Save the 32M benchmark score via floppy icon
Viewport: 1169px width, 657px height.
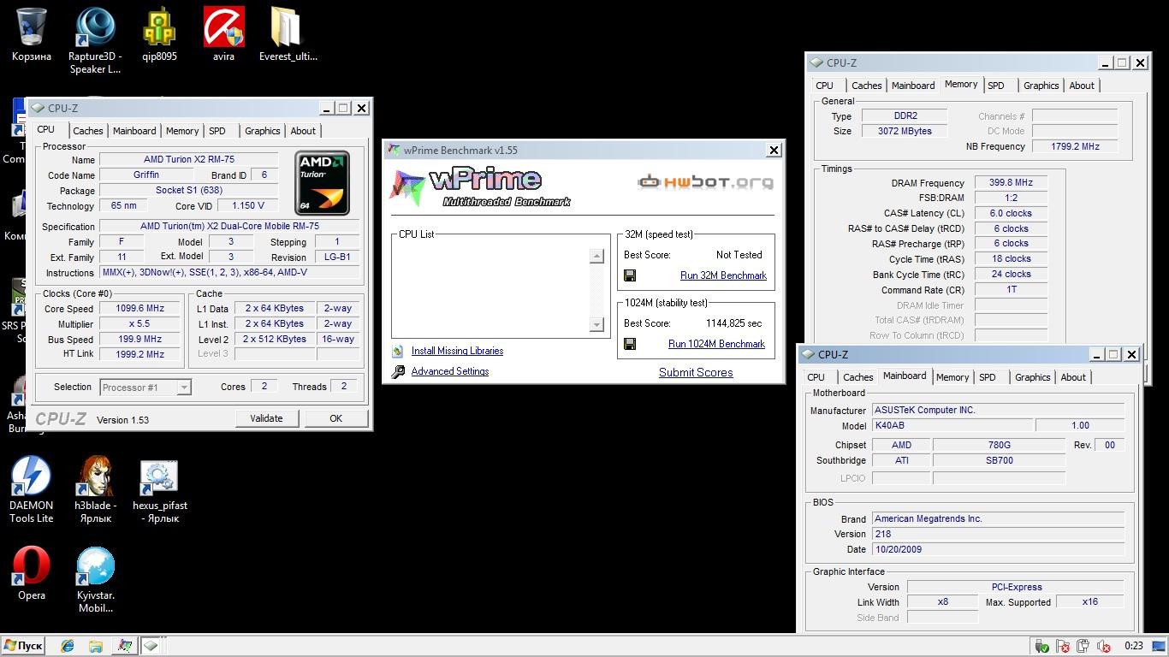point(630,275)
